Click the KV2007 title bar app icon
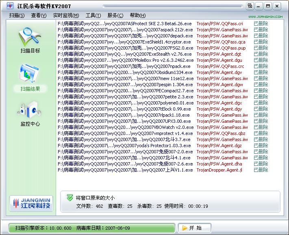Screen dimensions: 289x235 pyautogui.click(x=10, y=6)
